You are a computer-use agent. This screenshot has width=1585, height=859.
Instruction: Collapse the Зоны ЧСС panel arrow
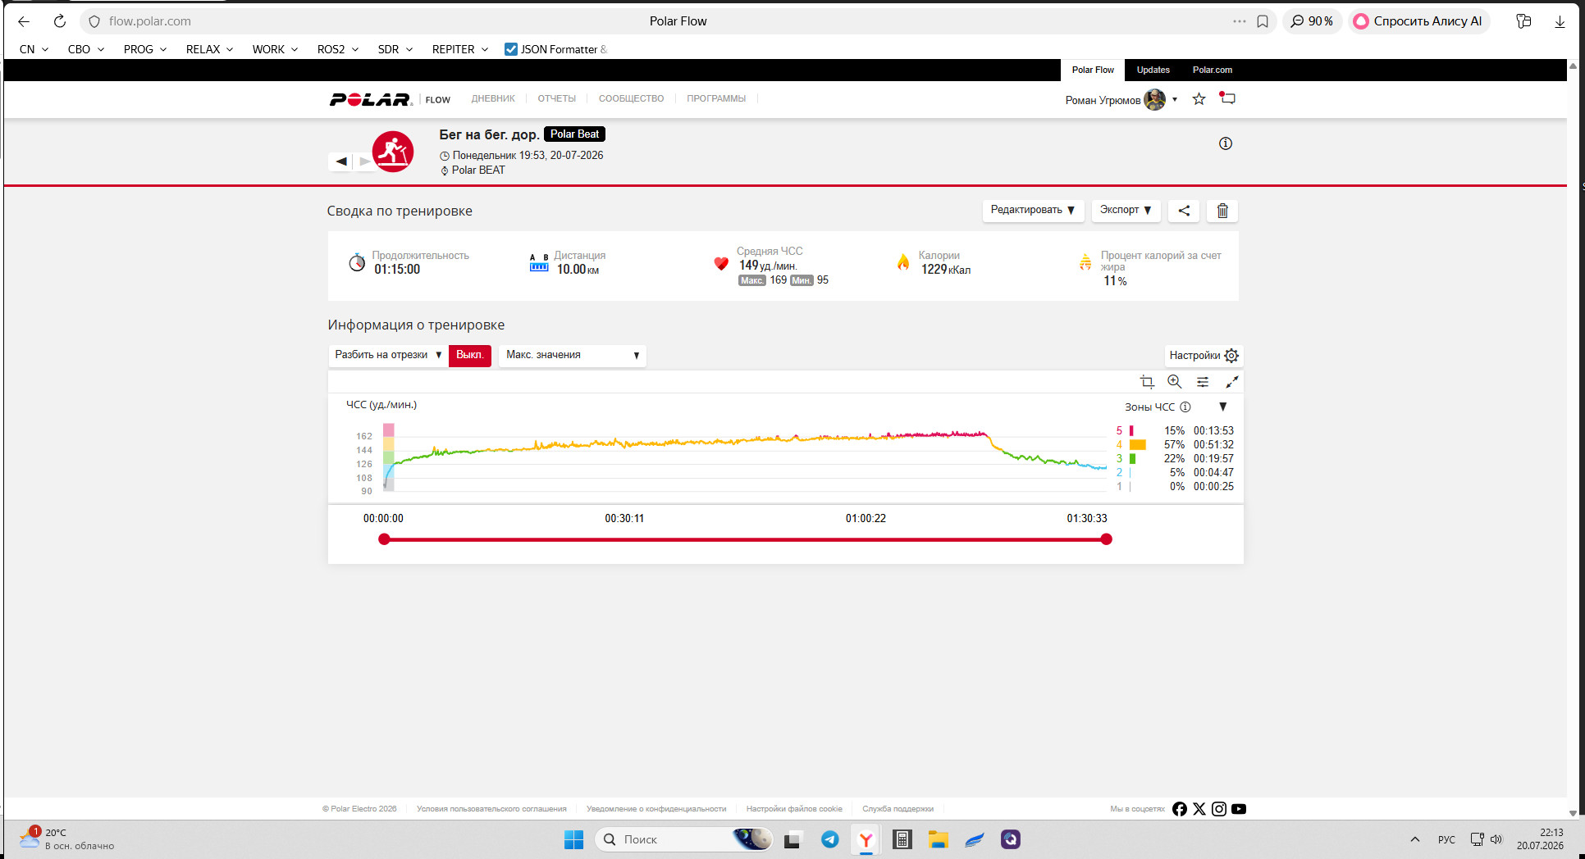[x=1223, y=407]
